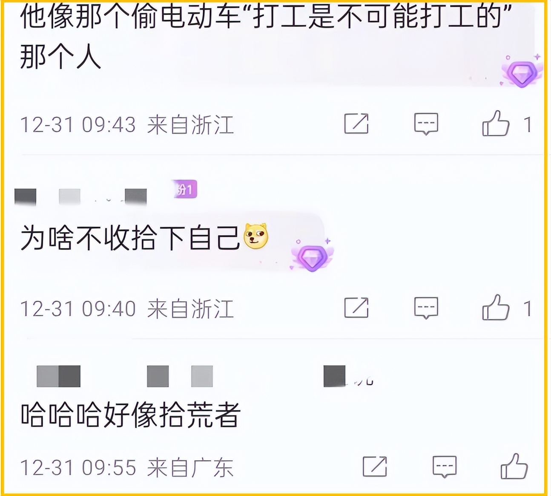
Task: Tap purple diamond badge beside doge comment
Action: pyautogui.click(x=313, y=255)
